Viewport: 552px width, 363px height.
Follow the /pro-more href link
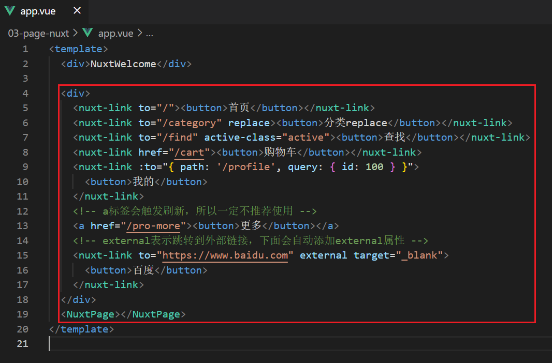point(153,226)
